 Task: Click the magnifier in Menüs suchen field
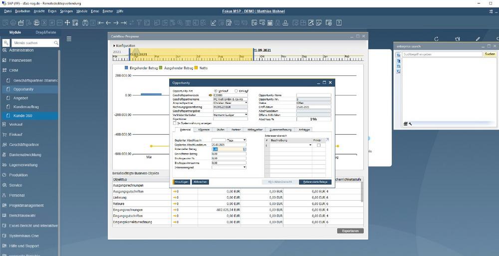click(x=56, y=43)
